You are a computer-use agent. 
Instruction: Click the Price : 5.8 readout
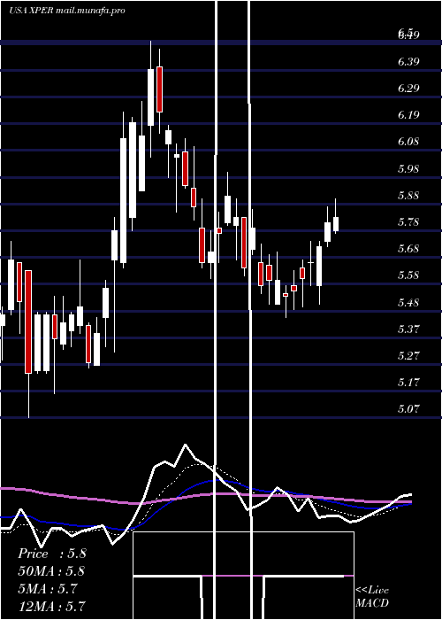(x=52, y=554)
